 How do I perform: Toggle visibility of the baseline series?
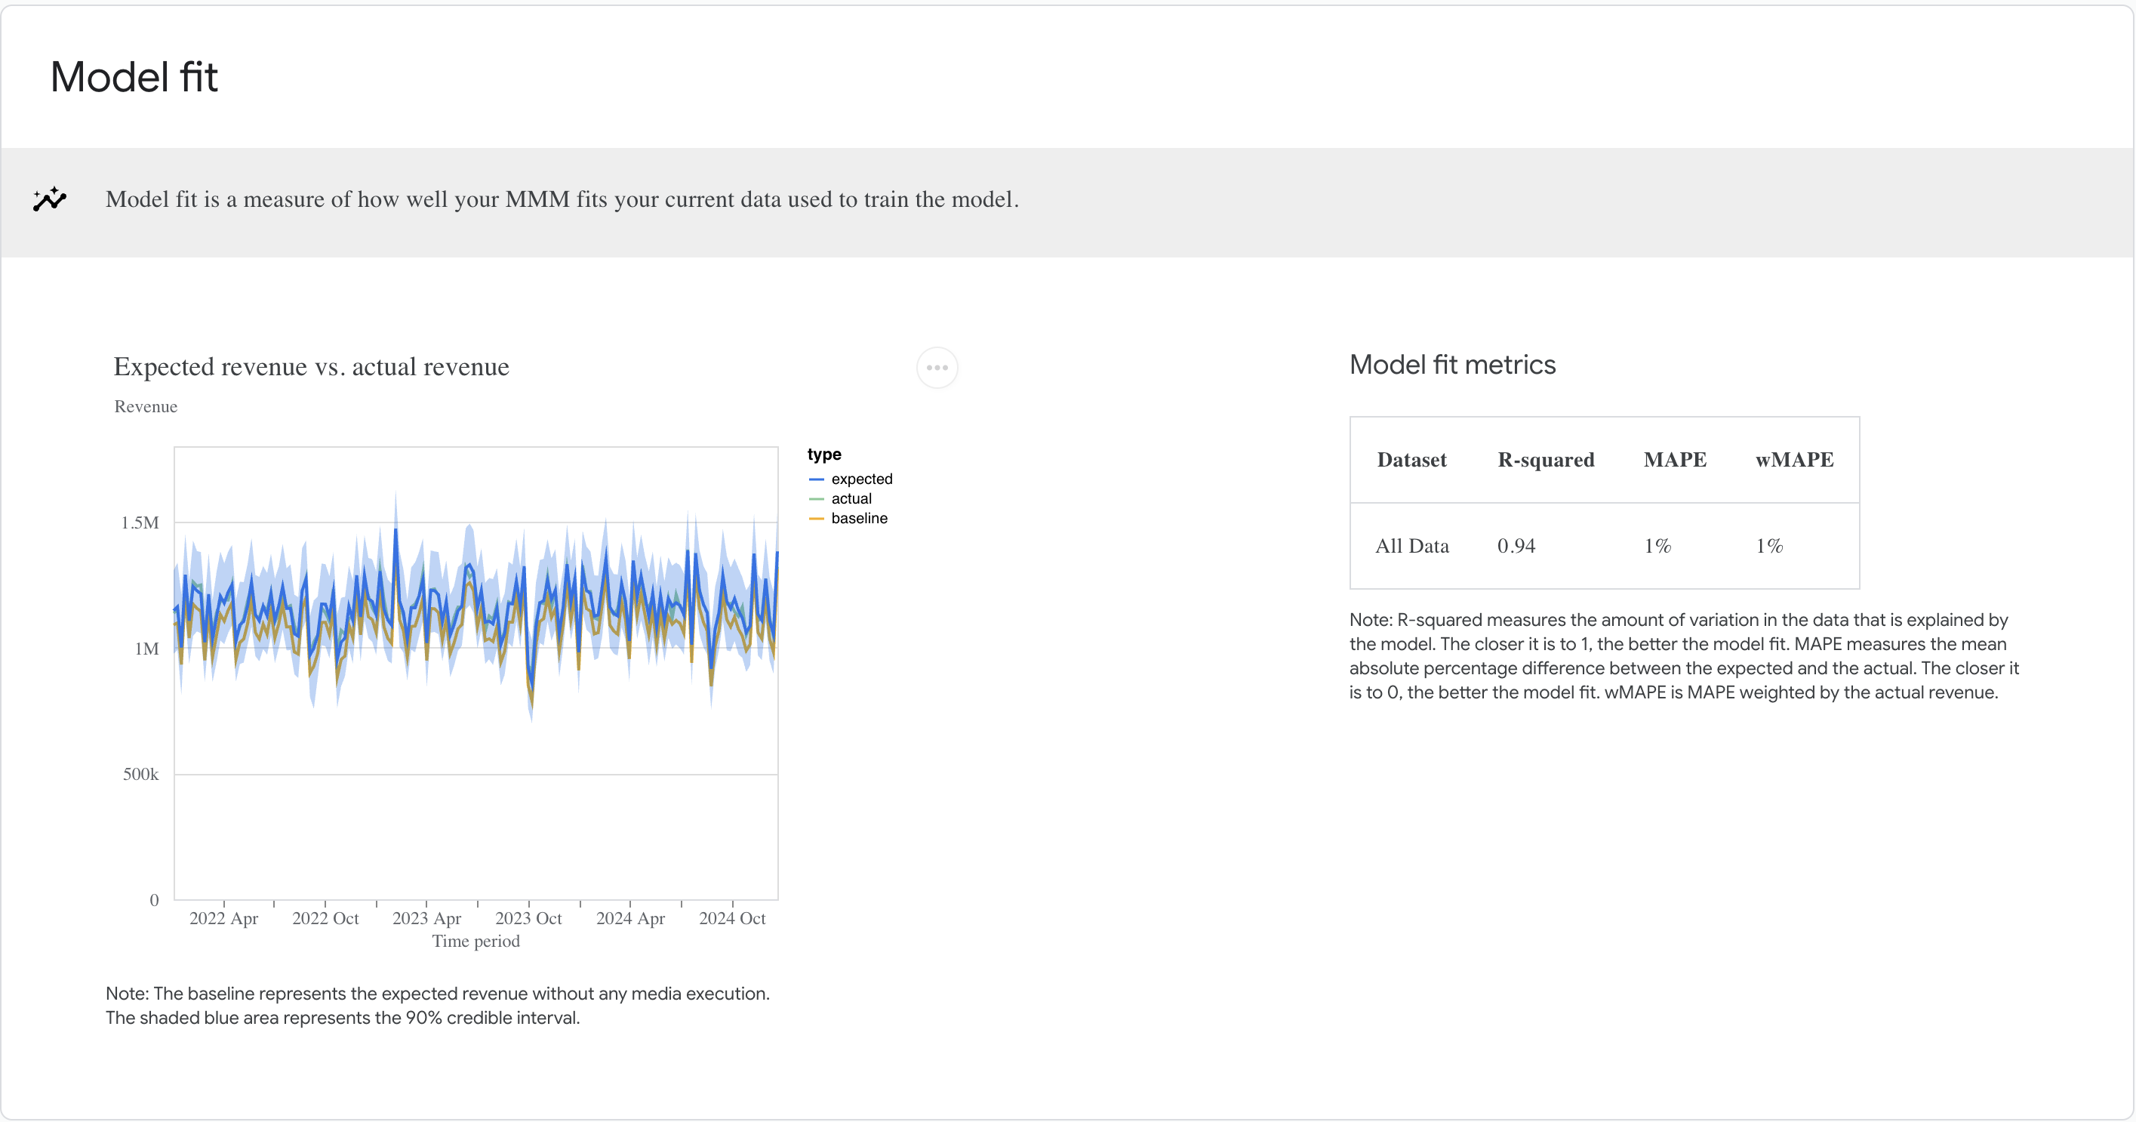(860, 518)
